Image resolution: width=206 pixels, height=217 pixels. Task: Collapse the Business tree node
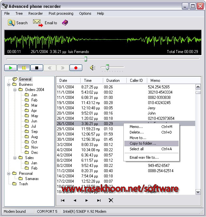pos(8,84)
